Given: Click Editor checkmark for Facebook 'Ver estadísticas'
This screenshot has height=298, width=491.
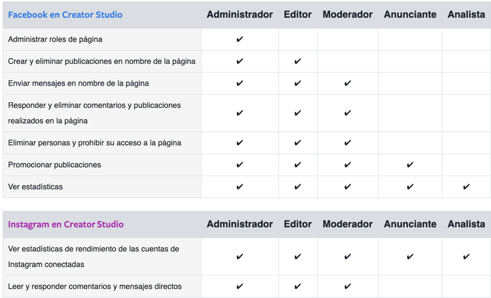Looking at the screenshot, I should [298, 187].
